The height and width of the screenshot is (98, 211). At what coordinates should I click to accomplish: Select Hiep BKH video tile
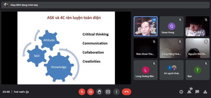pos(146,26)
